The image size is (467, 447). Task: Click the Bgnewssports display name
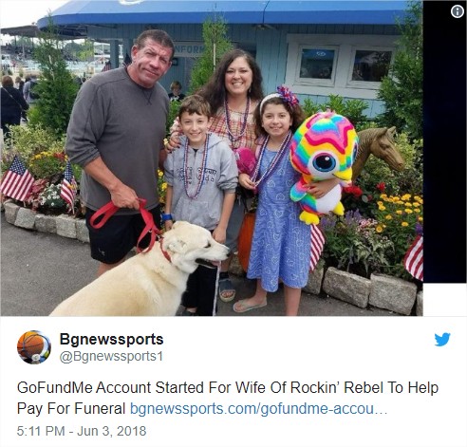coord(111,339)
